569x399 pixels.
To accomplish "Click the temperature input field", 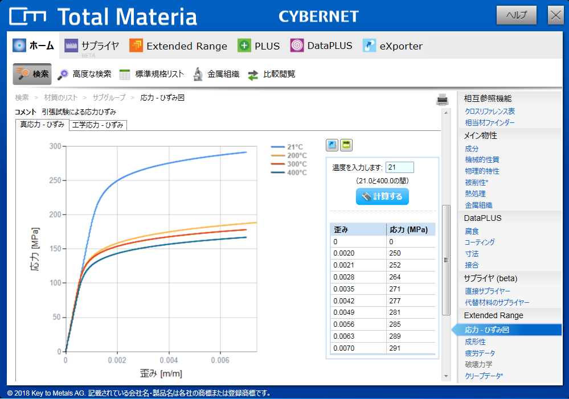I will (399, 167).
